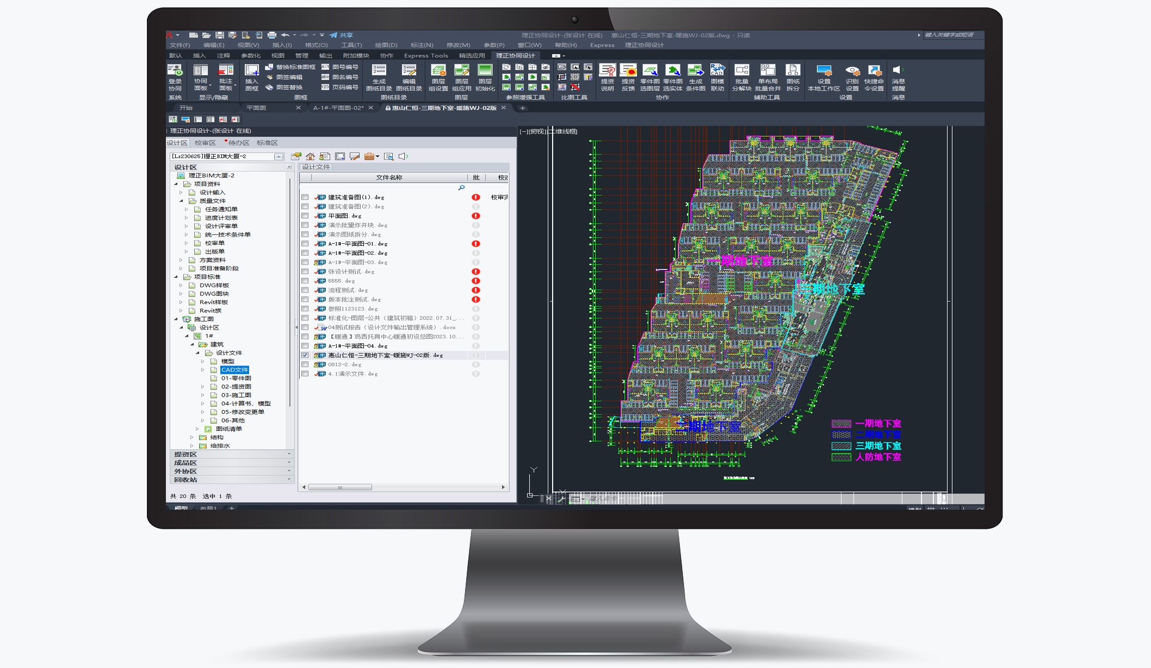1151x668 pixels.
Task: Open the 理正BIM大厦-2 project dropdown
Action: pos(279,157)
